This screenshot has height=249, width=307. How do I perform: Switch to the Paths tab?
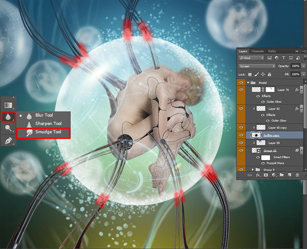[272, 51]
